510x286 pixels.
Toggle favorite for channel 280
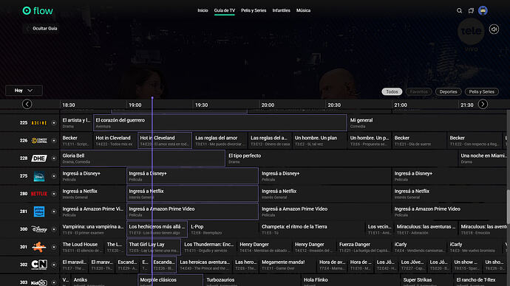54,194
